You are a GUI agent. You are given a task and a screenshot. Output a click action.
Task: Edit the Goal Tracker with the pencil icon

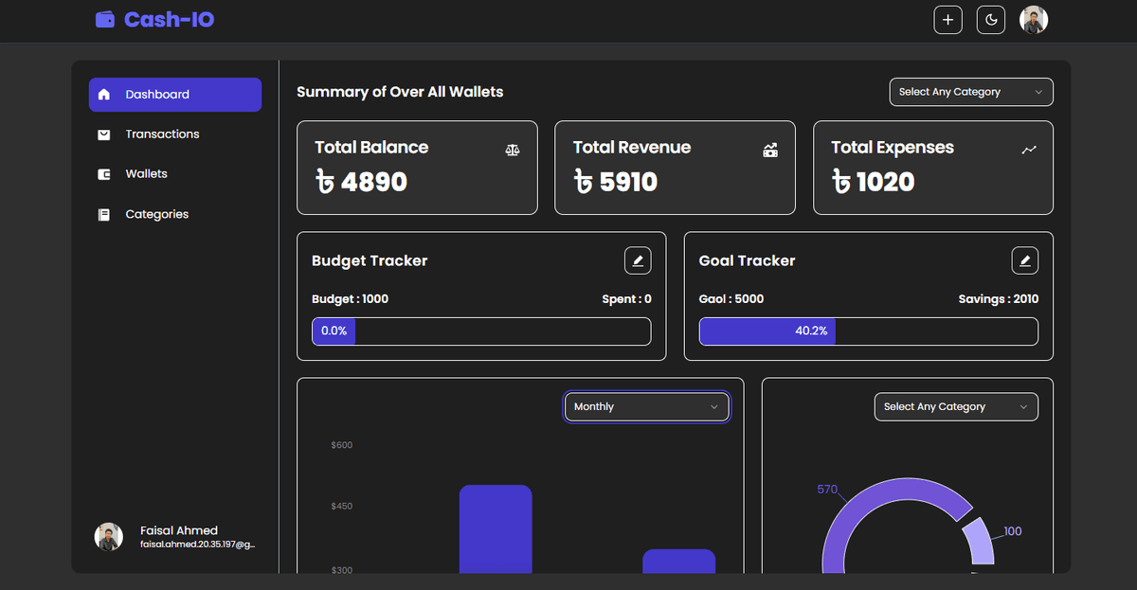(1024, 260)
